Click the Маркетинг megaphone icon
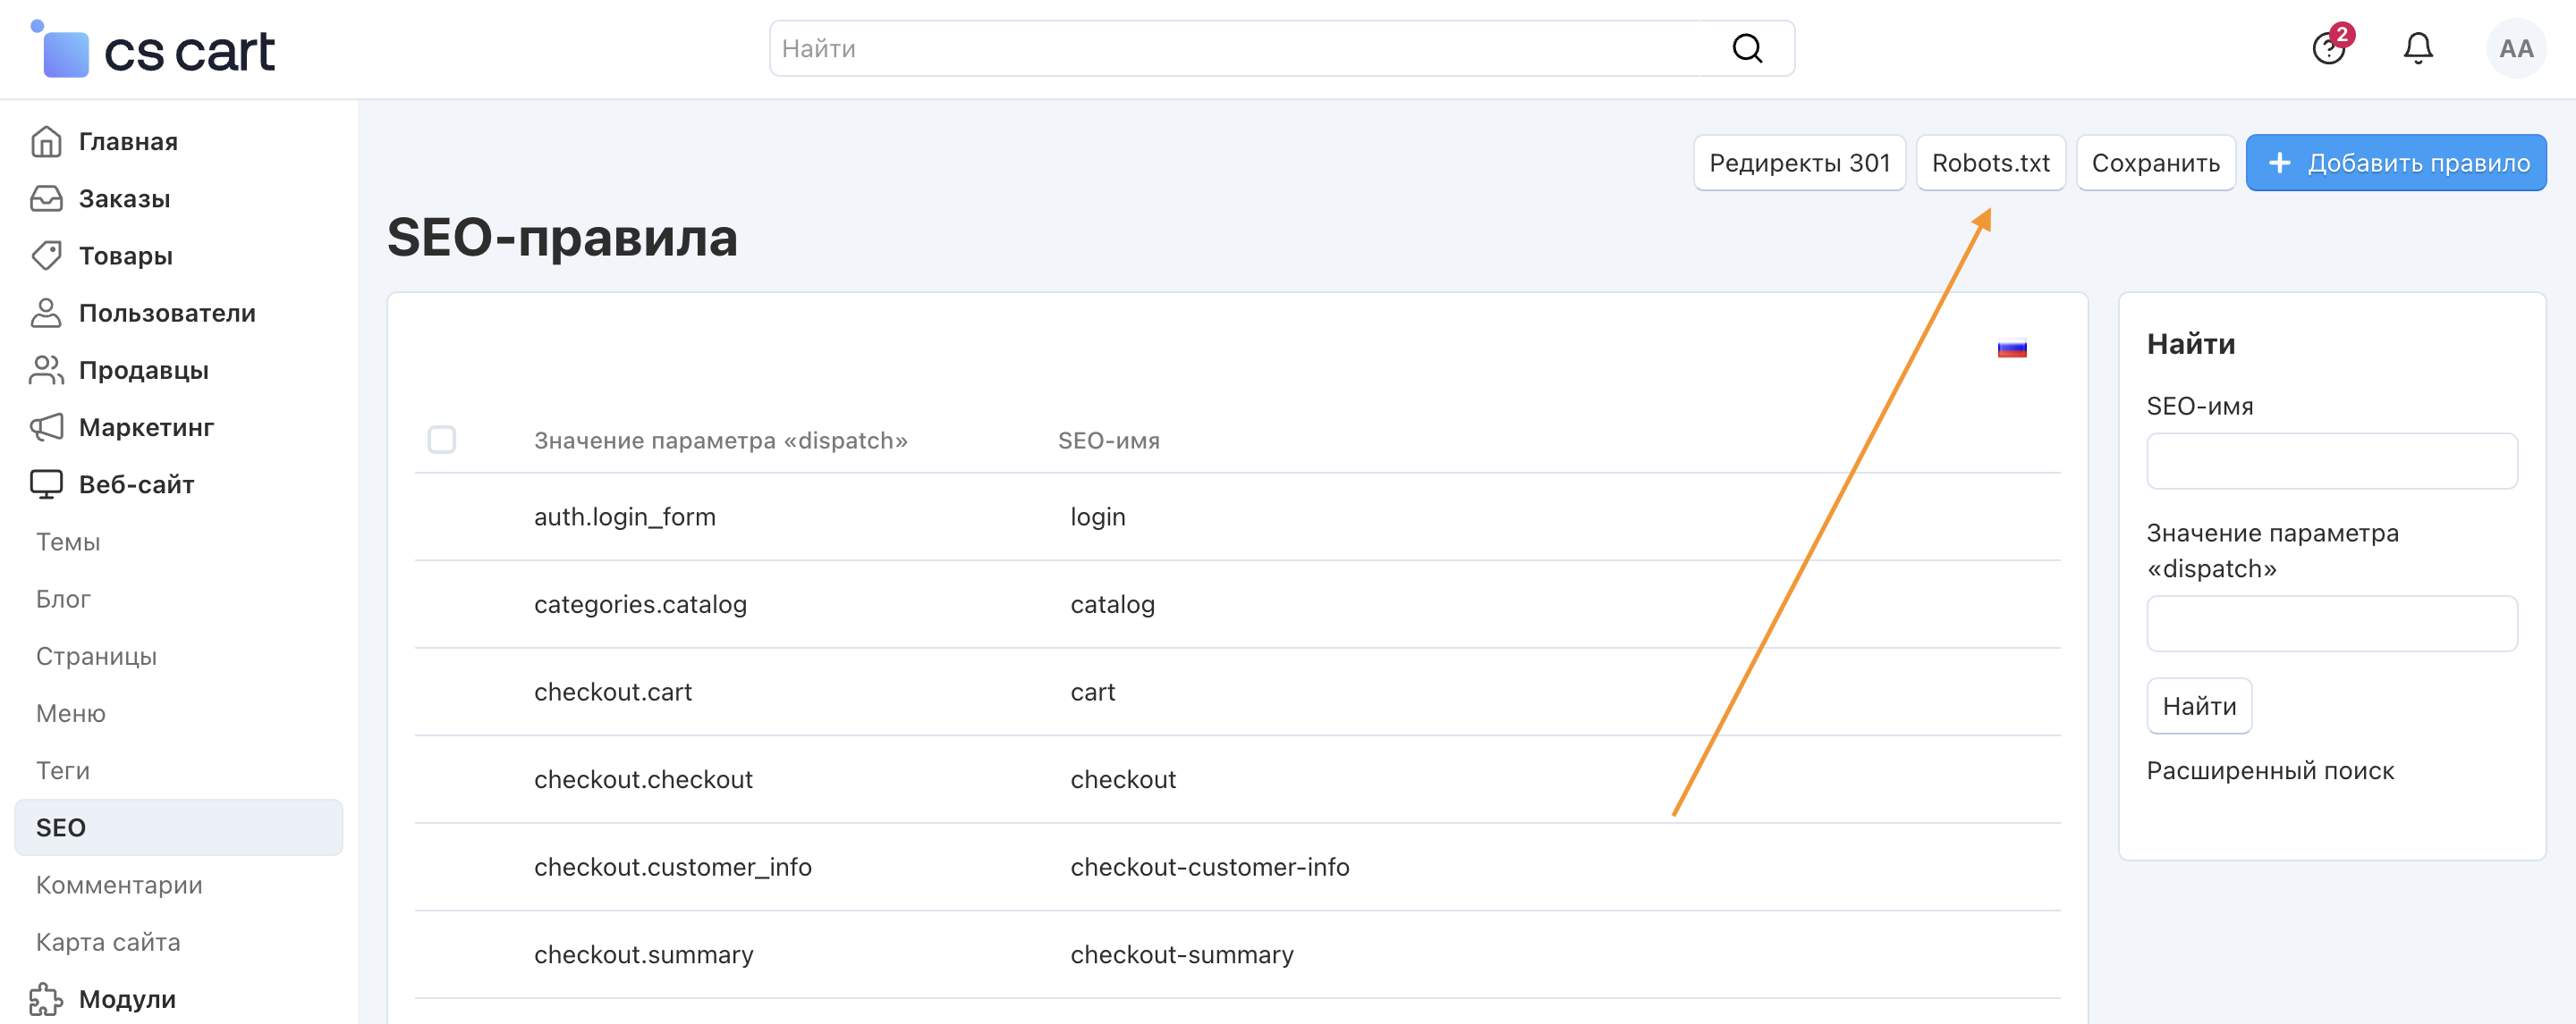2576x1024 pixels. pyautogui.click(x=46, y=428)
